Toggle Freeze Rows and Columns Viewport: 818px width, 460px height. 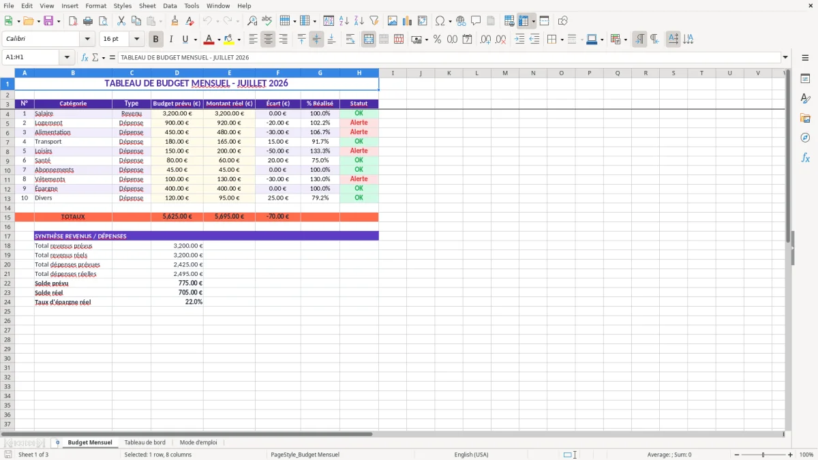point(524,21)
